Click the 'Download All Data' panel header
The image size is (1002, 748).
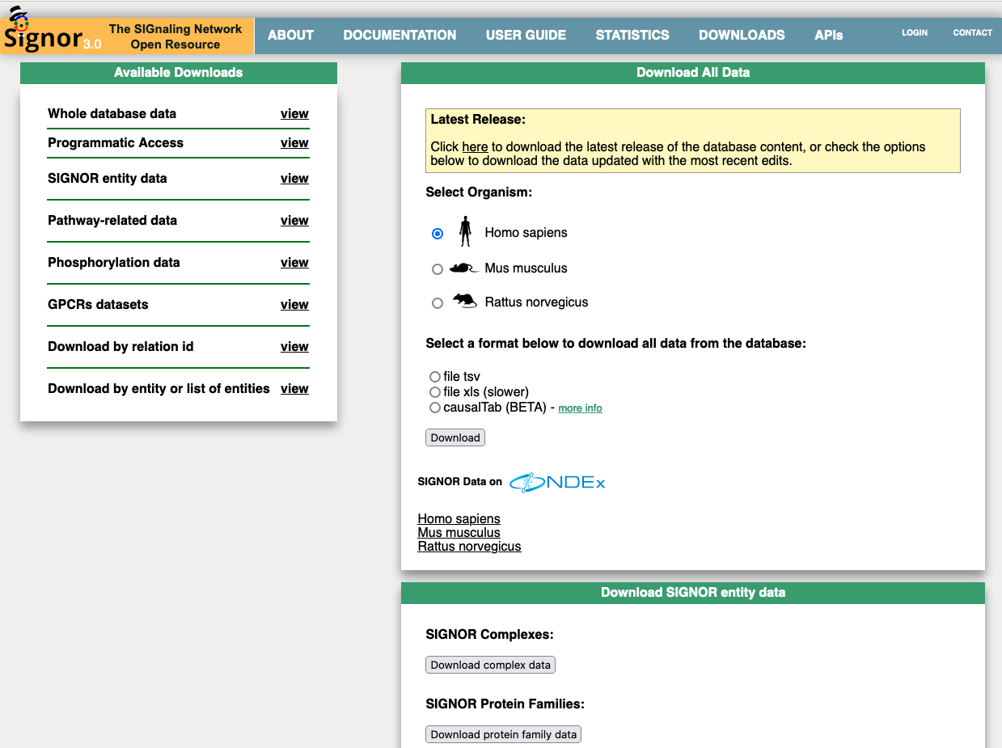point(693,73)
